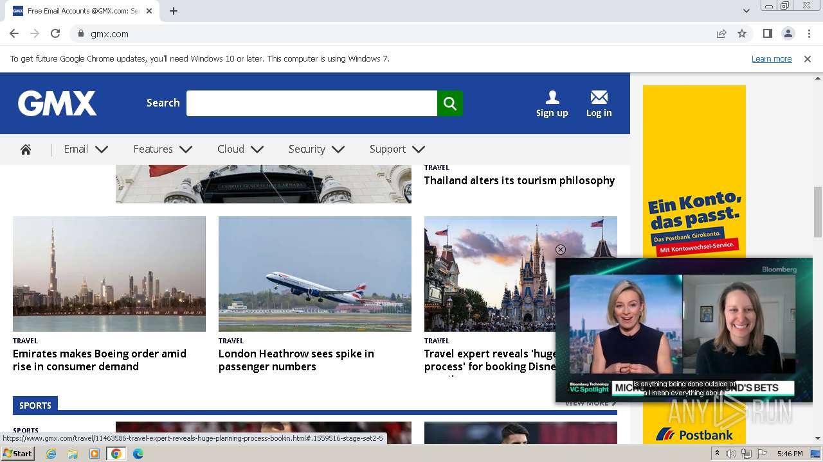Reload the page

tap(55, 33)
